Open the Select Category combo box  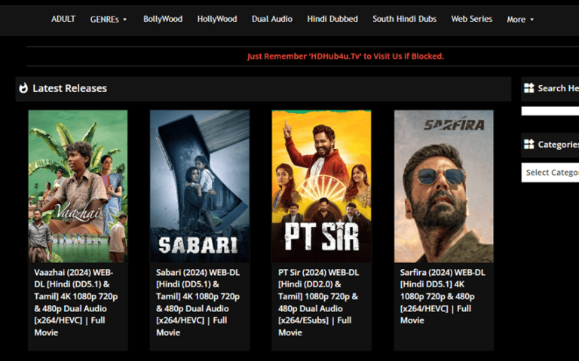coord(550,173)
